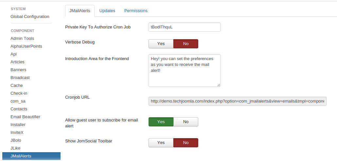Open AlphaUserPoints settings
The width and height of the screenshot is (337, 161).
coord(26,46)
